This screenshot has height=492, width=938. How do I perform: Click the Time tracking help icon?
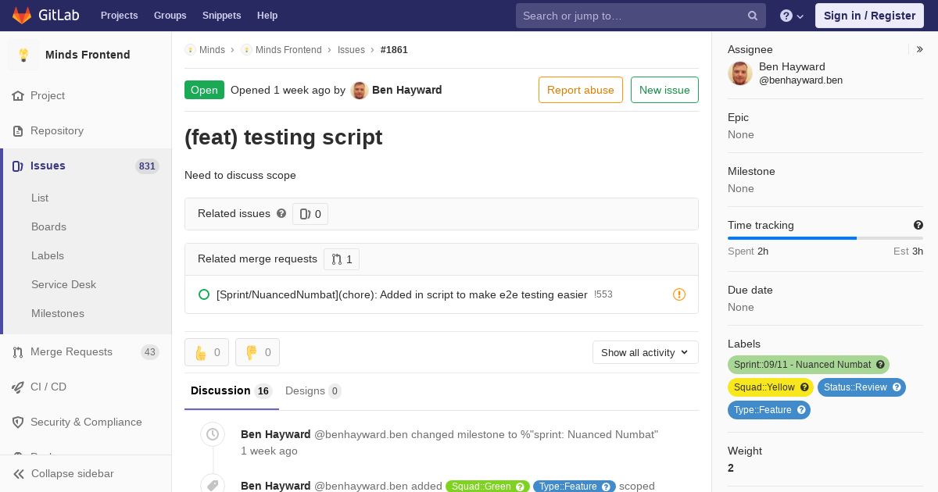click(x=918, y=225)
